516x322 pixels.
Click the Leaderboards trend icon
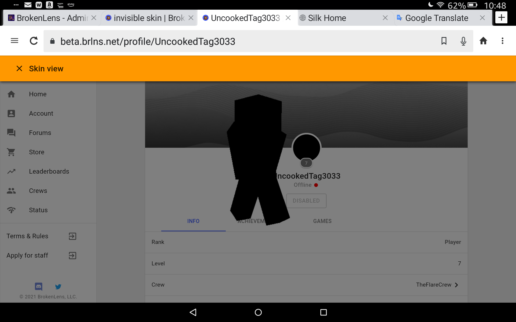(x=11, y=171)
